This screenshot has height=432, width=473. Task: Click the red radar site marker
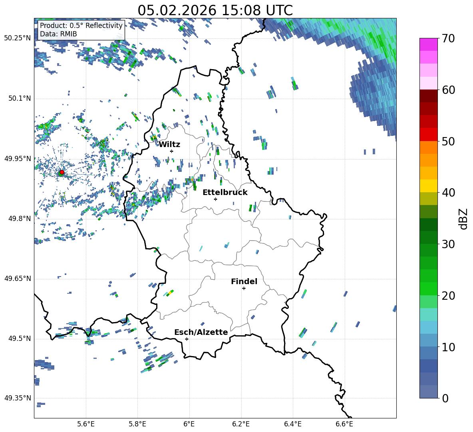click(x=62, y=172)
